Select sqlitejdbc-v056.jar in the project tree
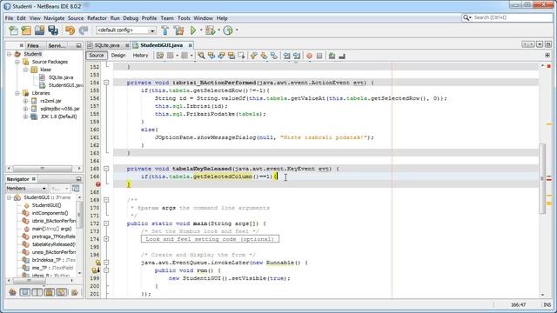Viewport: 557px width, 313px height. pyautogui.click(x=60, y=109)
